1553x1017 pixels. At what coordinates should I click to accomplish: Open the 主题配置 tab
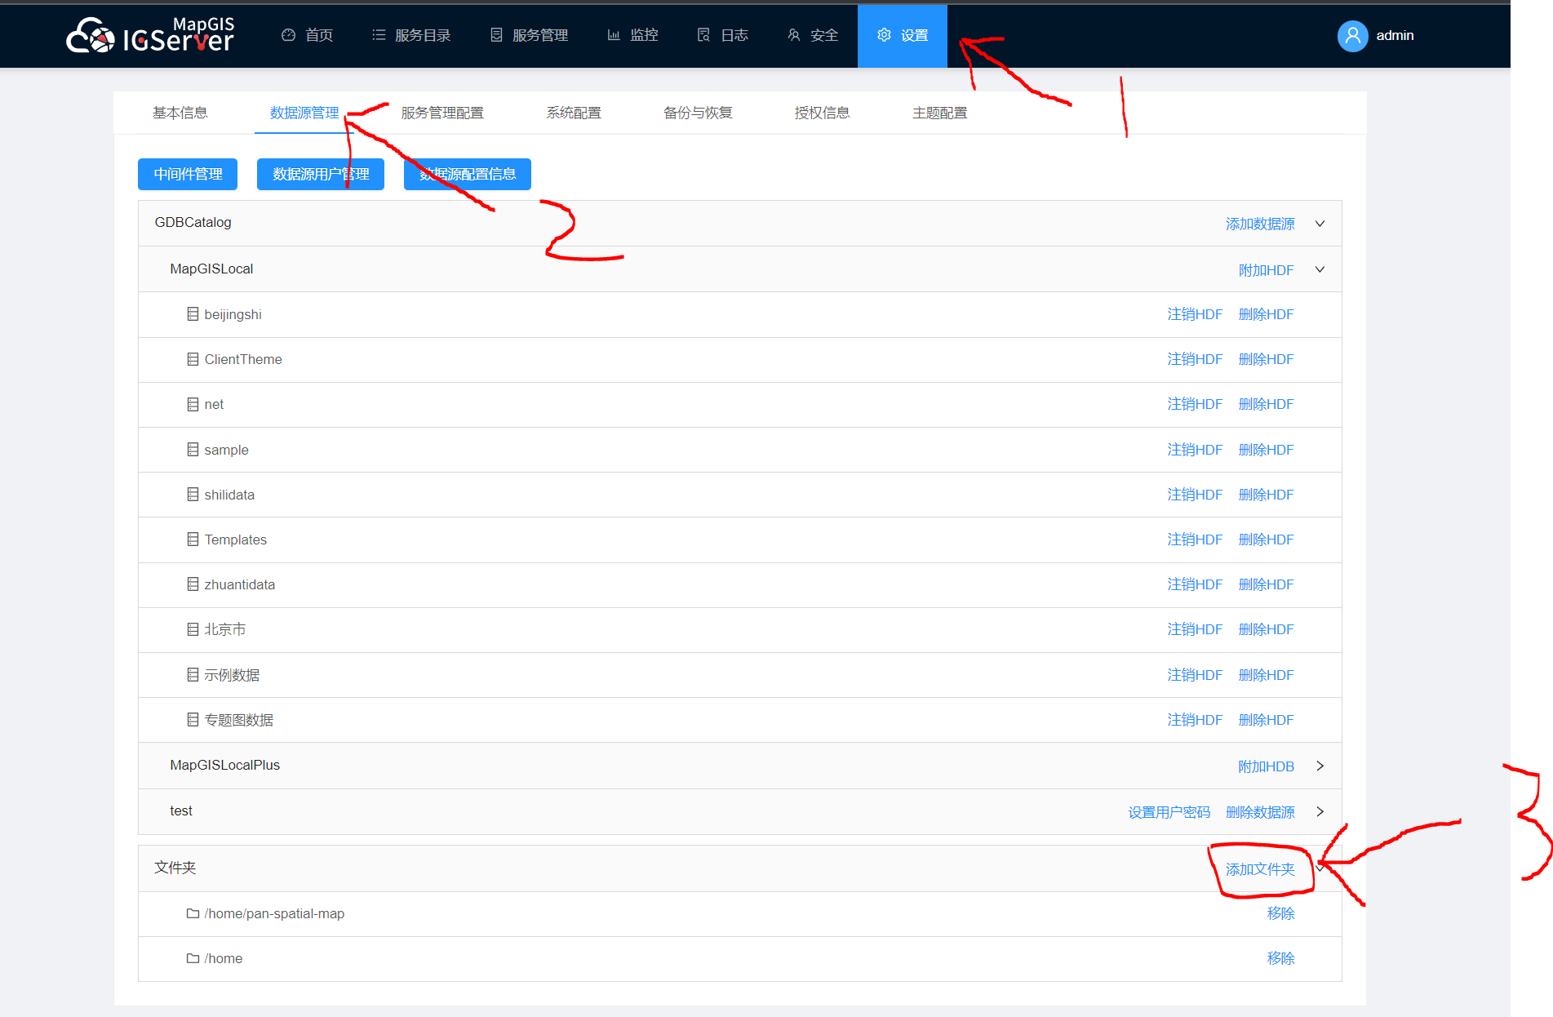939,113
